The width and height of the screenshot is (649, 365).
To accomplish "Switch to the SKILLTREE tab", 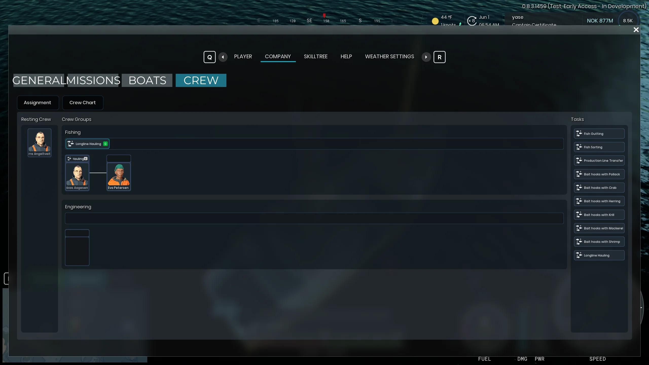I will pos(316,57).
